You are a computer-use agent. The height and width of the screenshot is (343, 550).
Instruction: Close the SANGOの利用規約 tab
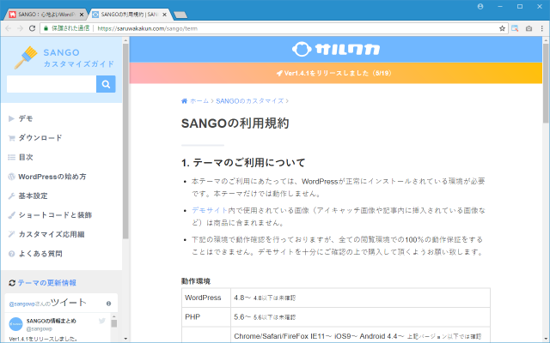[x=164, y=15]
